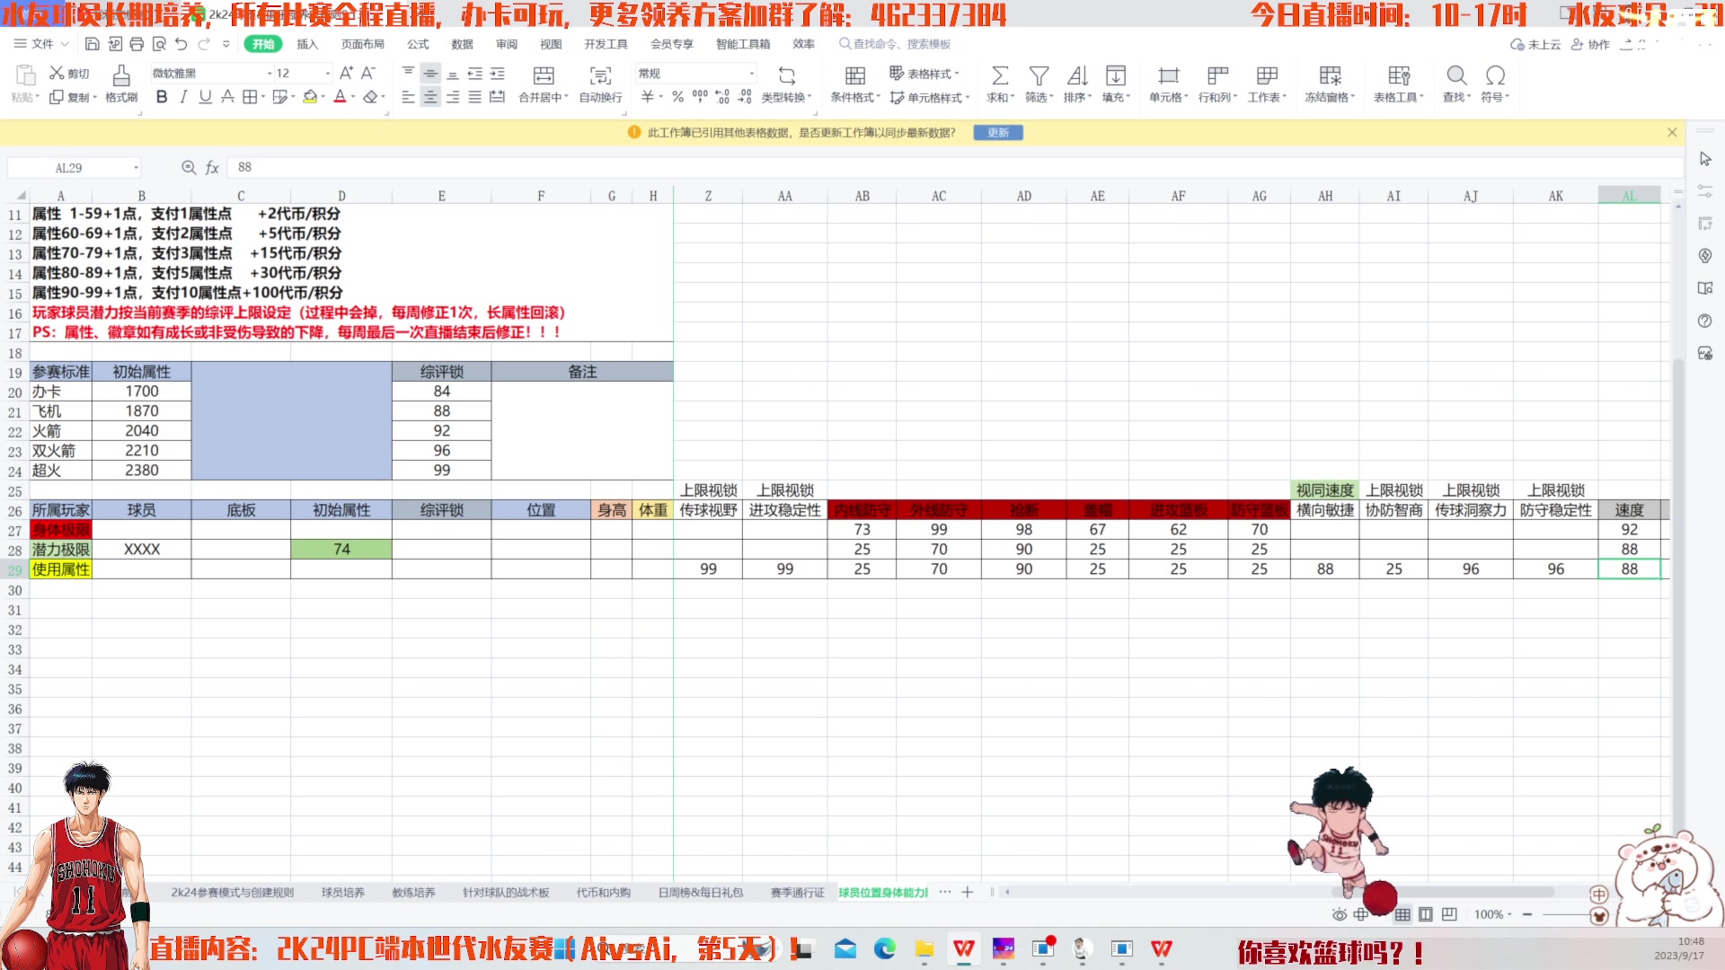1725x970 pixels.
Task: Click the Increase Font Size (A+) icon
Action: click(x=346, y=73)
